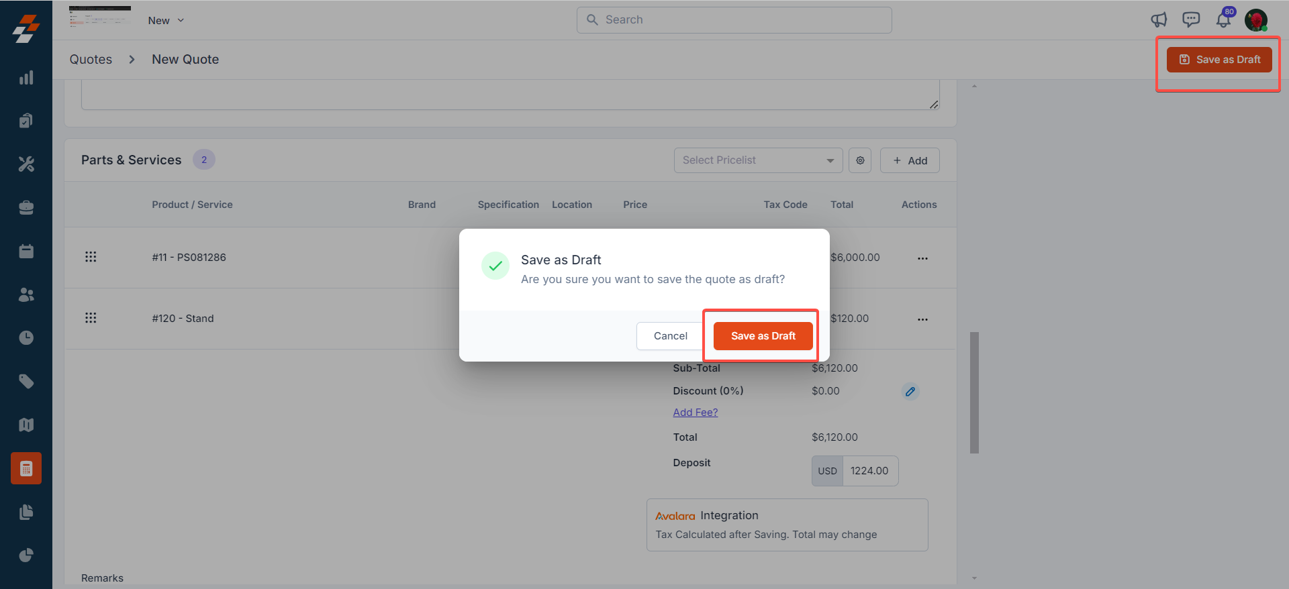Go back to Quotes breadcrumb
The image size is (1289, 589).
tap(91, 60)
